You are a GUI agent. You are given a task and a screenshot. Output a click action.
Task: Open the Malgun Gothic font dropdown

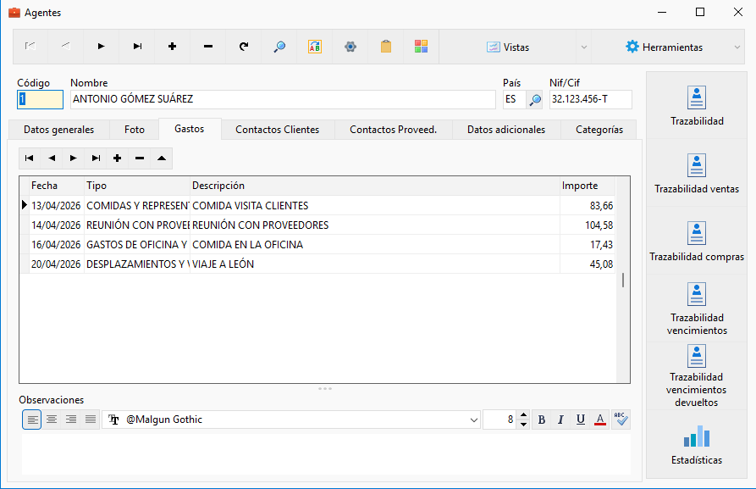[473, 420]
